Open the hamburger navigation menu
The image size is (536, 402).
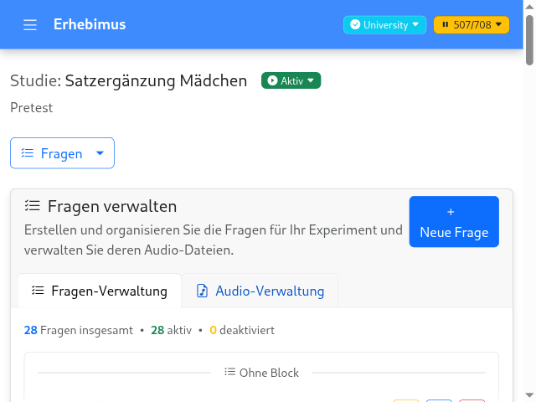[x=30, y=25]
